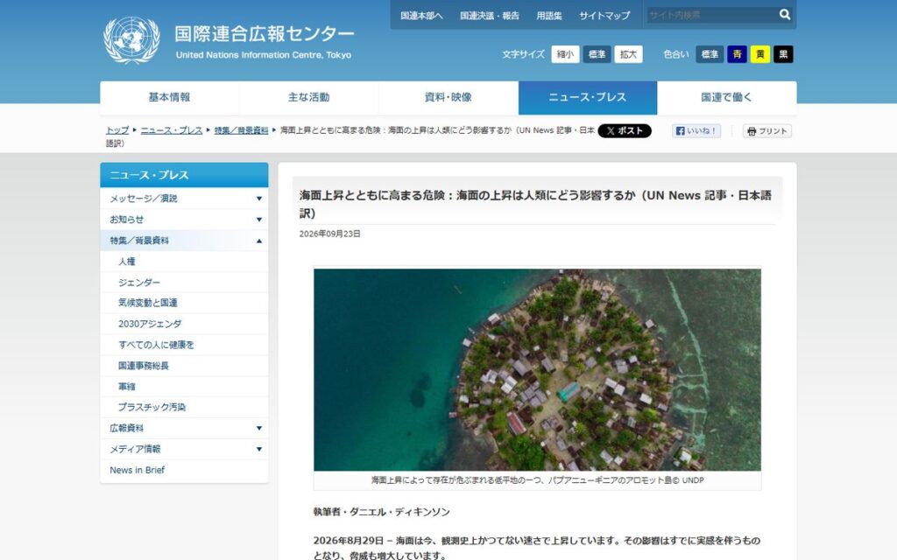Screen dimensions: 897x560
Task: Click the プリント print button
Action: 766,131
